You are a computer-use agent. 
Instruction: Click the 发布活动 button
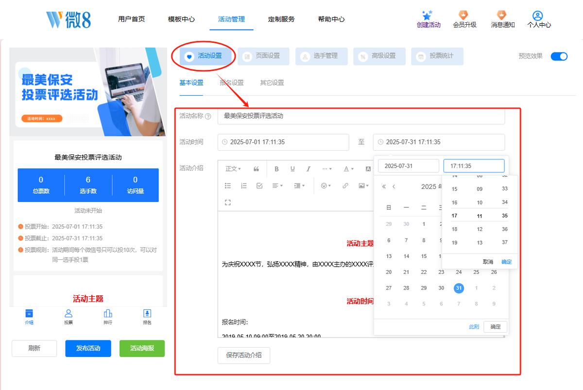tap(88, 348)
